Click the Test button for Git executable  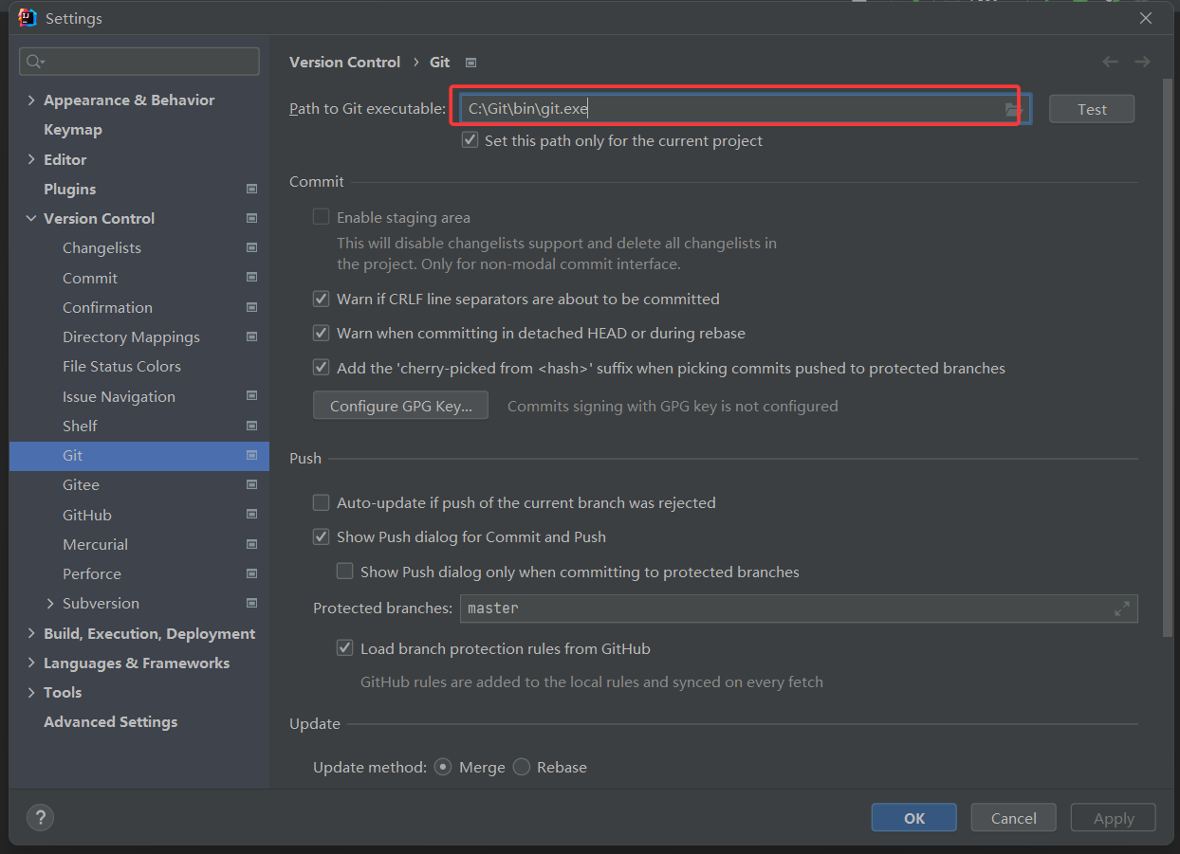[1092, 109]
